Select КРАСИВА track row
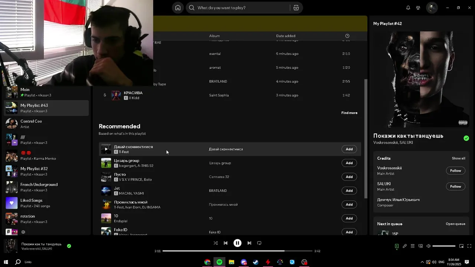475x267 pixels. tap(230, 95)
